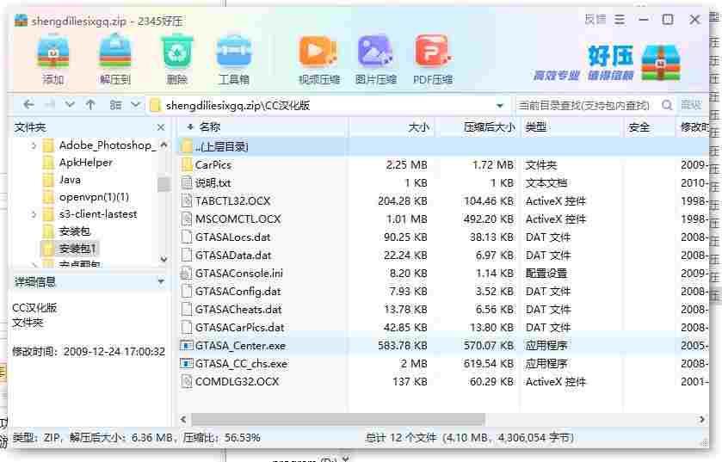722x462 pixels.
Task: Select 安装包 folder in tree
Action: 74,231
